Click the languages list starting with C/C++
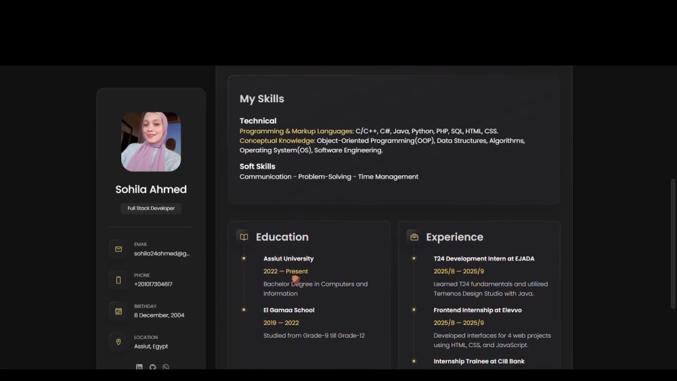 pyautogui.click(x=427, y=131)
